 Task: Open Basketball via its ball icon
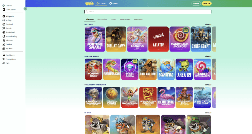coord(4,32)
